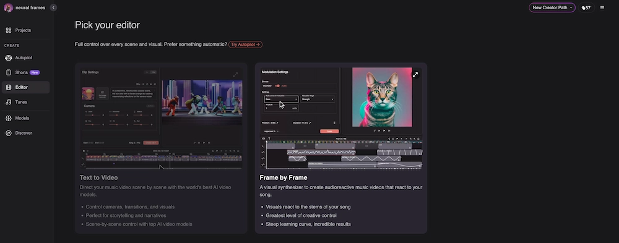The image size is (619, 243).
Task: Click the neural frames avatar logo
Action: [x=8, y=7]
